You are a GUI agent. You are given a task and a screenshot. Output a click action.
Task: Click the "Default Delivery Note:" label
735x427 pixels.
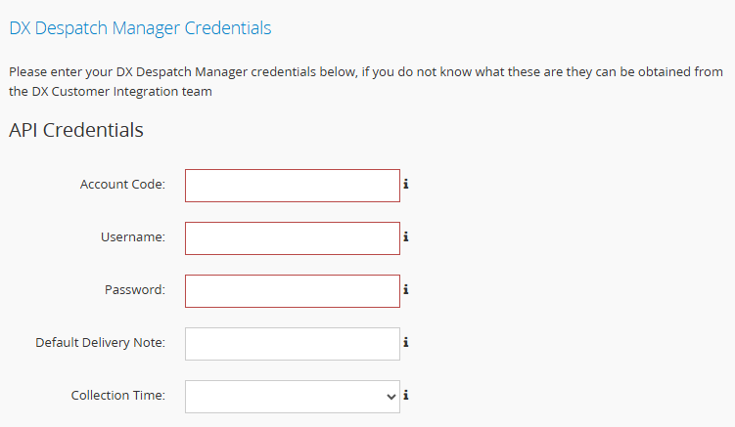(x=100, y=342)
